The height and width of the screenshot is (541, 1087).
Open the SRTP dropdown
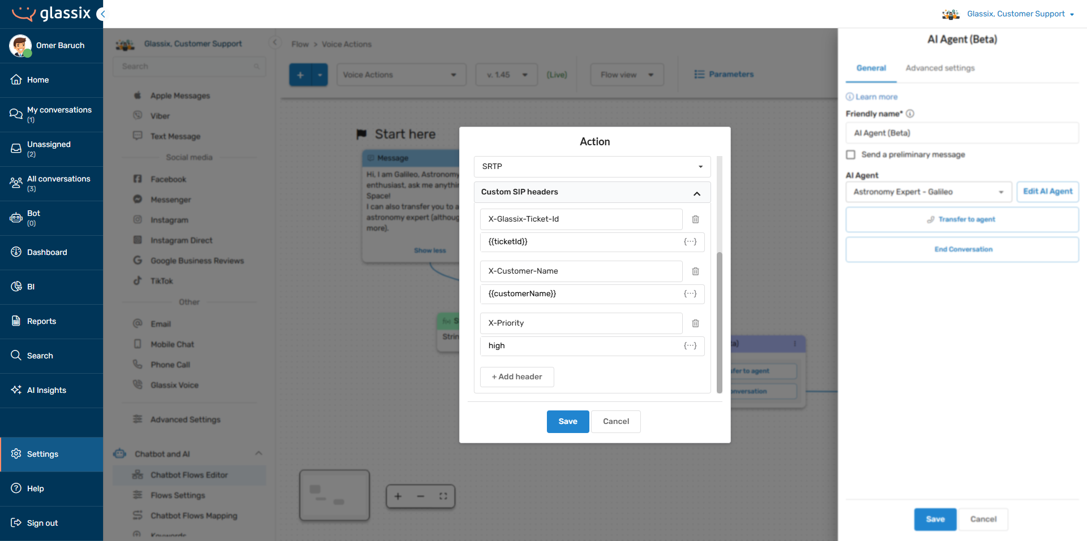click(x=592, y=167)
